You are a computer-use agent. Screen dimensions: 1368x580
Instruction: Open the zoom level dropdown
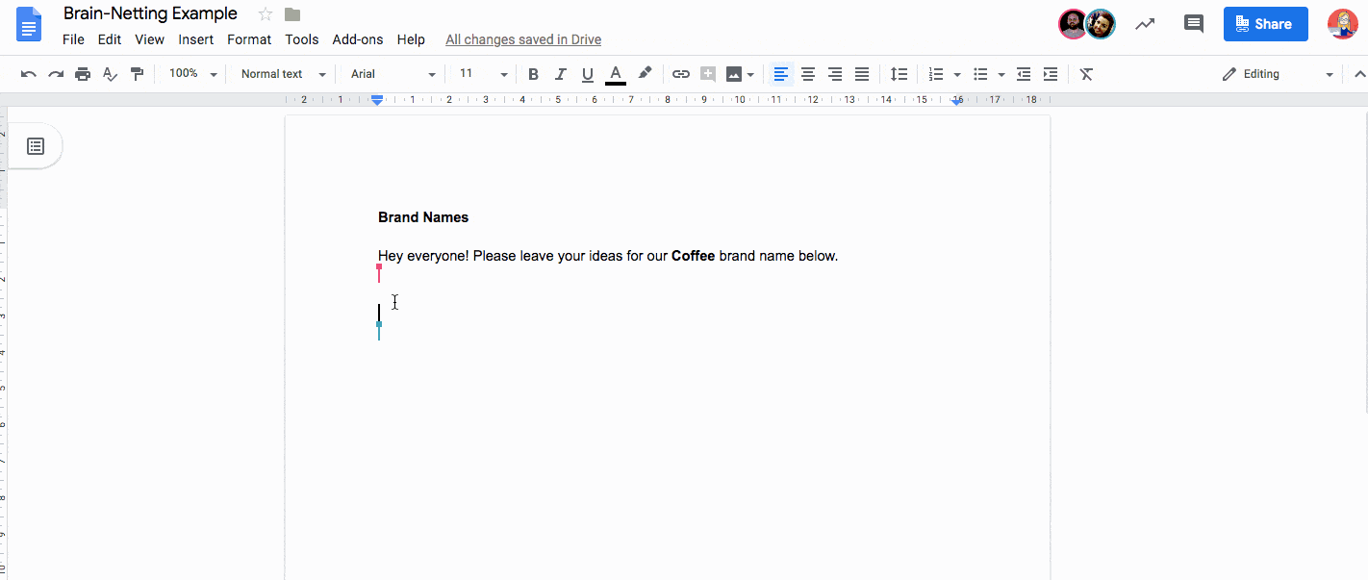click(190, 73)
